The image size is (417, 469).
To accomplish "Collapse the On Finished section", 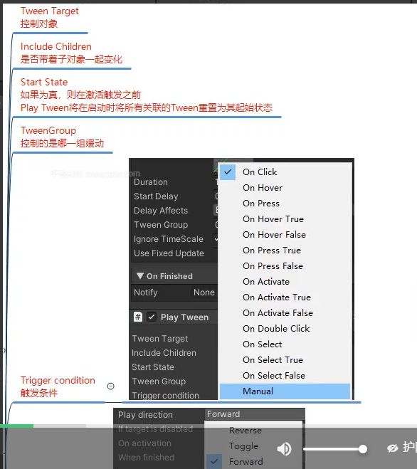I will 139,275.
